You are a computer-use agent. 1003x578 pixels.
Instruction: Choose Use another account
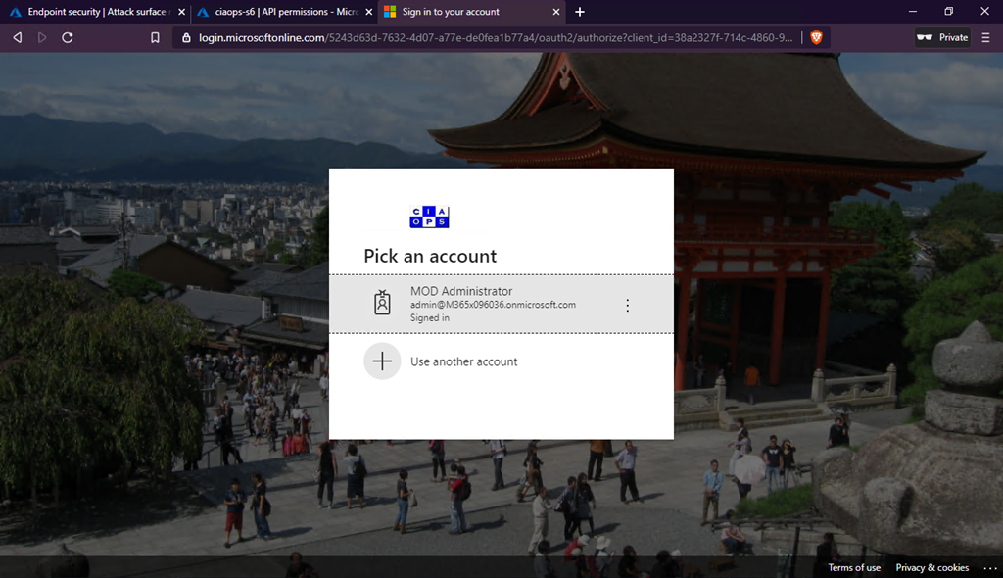point(463,361)
